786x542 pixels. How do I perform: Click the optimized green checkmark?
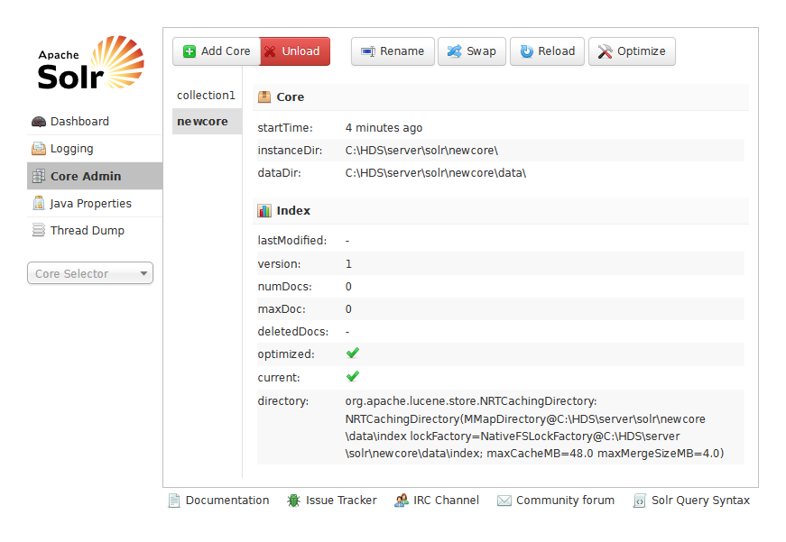tap(353, 354)
